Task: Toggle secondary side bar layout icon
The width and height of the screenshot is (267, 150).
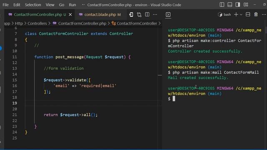Action: [238, 5]
